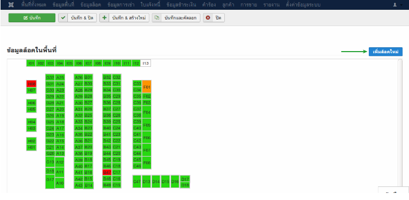This screenshot has width=409, height=200.
Task: Select lot A25
Action: pos(60,78)
